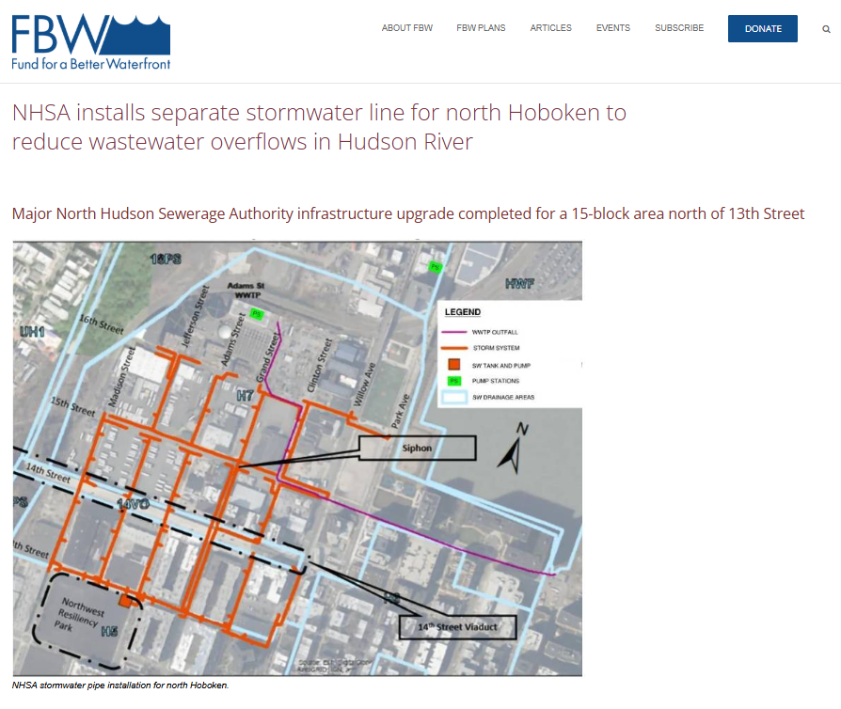Screen dimensions: 841x709
Task: Click the Willow Ave label
Action: (x=364, y=386)
